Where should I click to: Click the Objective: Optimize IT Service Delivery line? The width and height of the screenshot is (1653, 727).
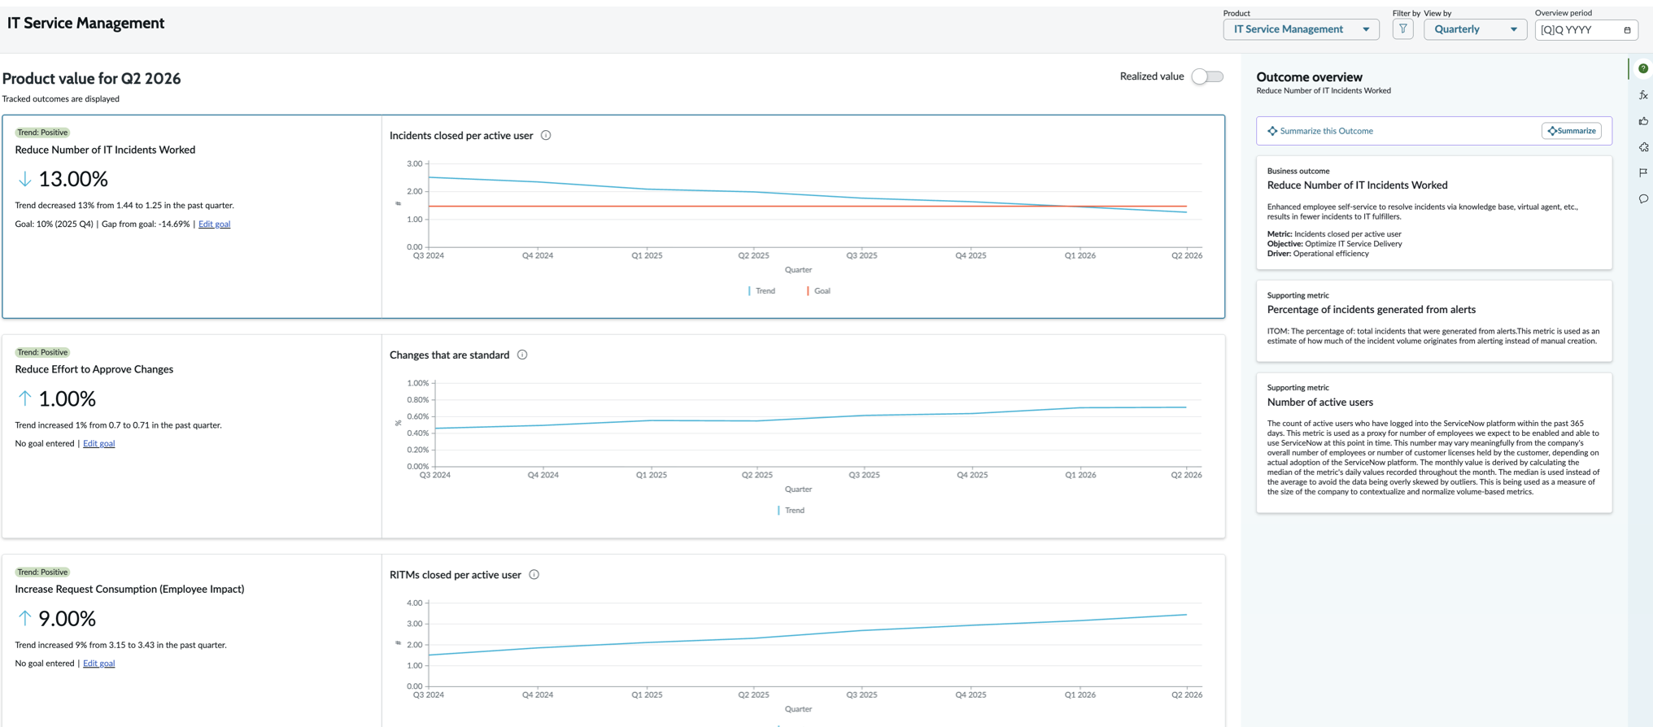[x=1335, y=244]
